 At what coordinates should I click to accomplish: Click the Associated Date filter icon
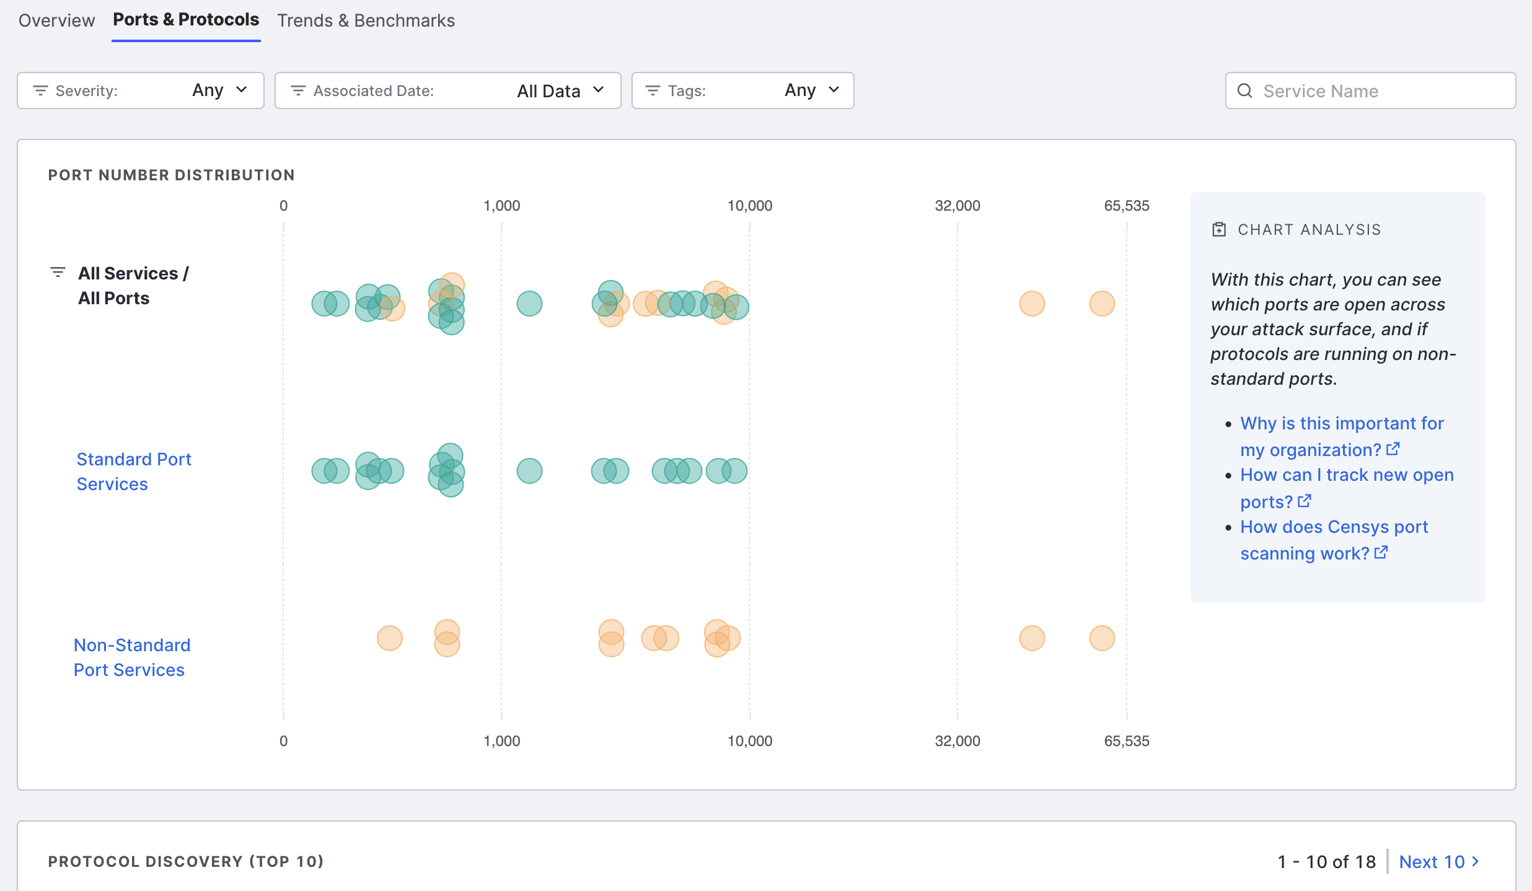click(298, 91)
